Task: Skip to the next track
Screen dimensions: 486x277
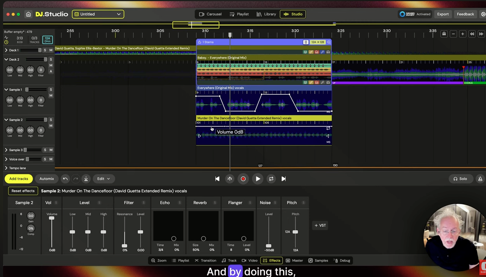Action: pyautogui.click(x=284, y=179)
